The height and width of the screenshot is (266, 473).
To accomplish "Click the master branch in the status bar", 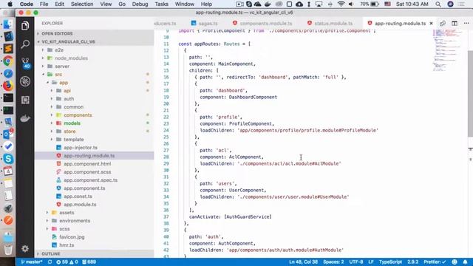I will (31, 262).
